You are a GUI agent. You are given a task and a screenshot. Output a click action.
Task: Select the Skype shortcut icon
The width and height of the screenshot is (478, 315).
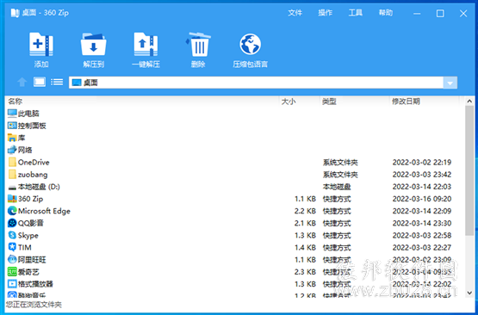[12, 235]
